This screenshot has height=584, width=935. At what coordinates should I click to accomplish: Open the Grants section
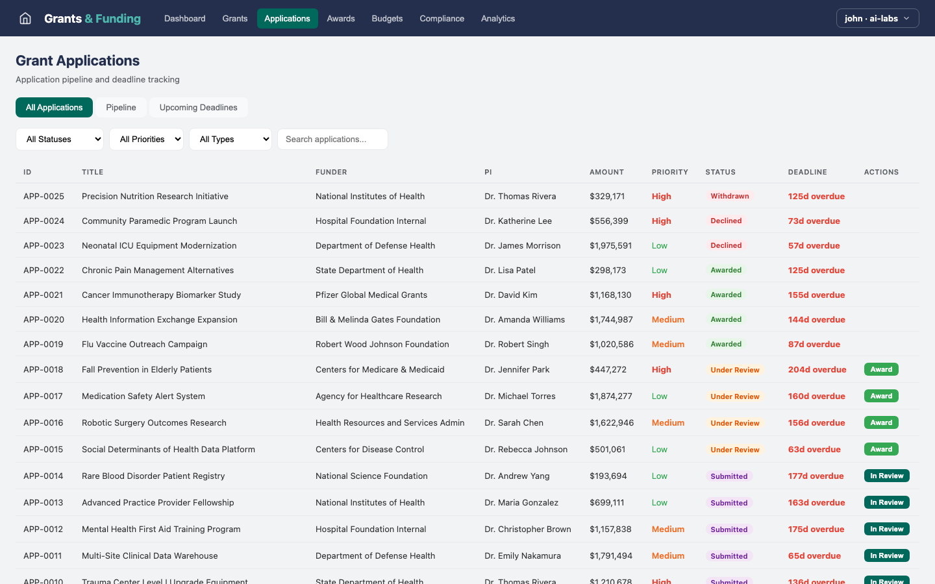pos(234,18)
